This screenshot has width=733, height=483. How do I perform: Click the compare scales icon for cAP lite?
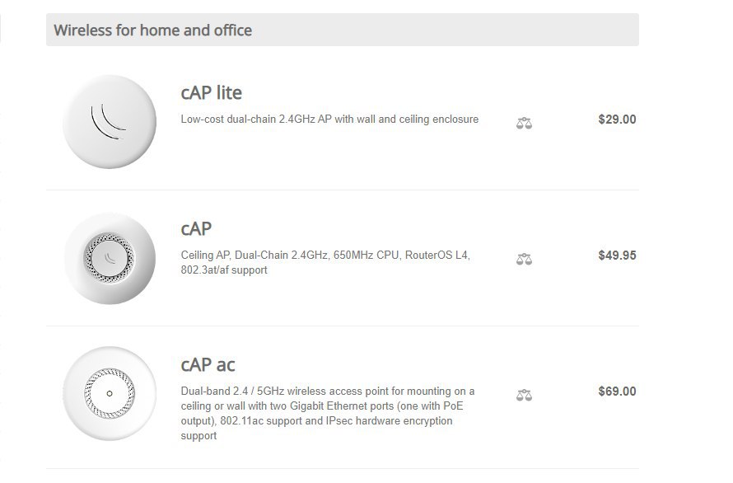(524, 123)
